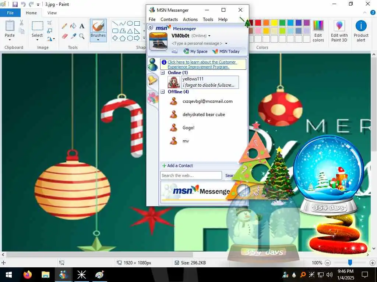This screenshot has width=377, height=282.
Task: Open the contacts tab with green buddy icon
Action: tap(152, 64)
